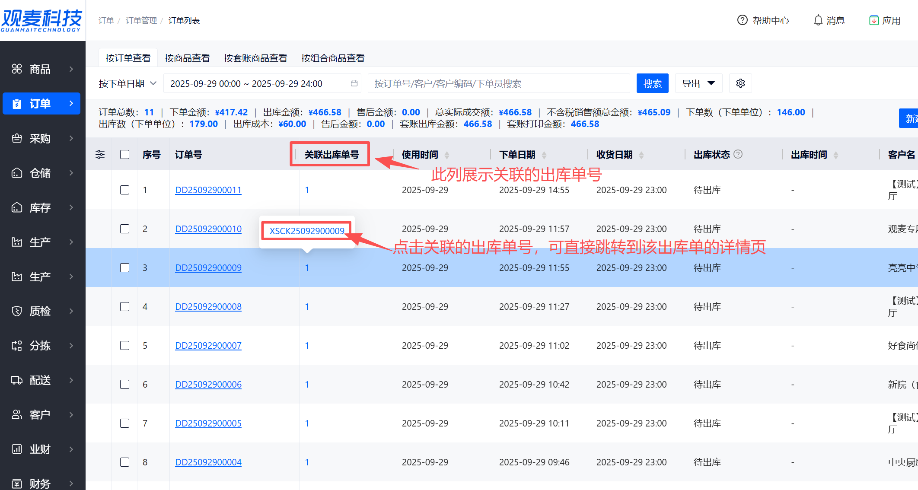Expand the 采购 sidebar menu chevron
918x490 pixels.
tap(71, 138)
